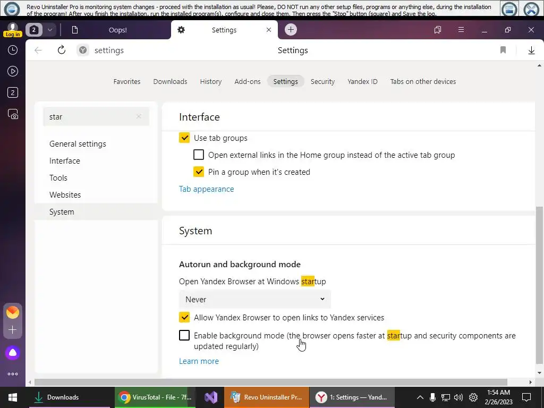Viewport: 544px width, 408px height.
Task: Click scrollbar down arrow
Action: click(x=539, y=373)
